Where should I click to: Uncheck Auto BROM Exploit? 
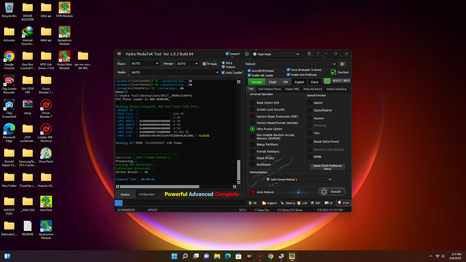249,71
